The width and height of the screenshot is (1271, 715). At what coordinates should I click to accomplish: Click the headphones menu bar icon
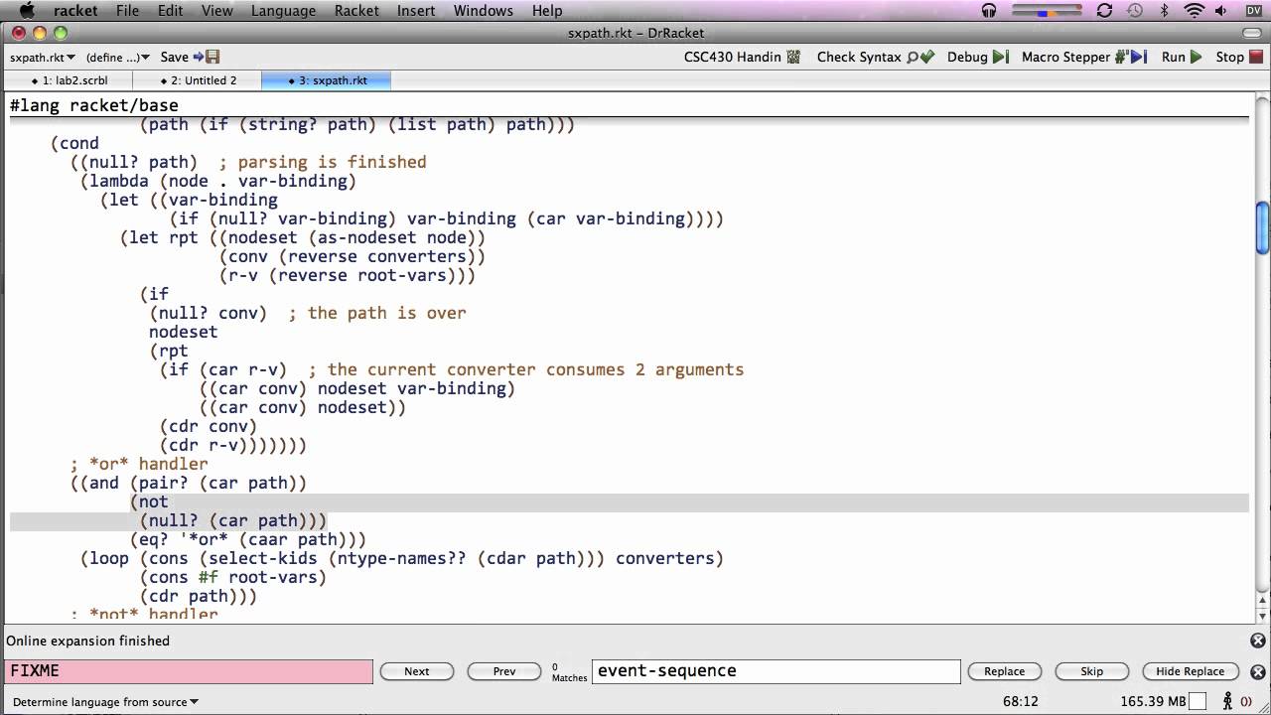click(x=988, y=10)
